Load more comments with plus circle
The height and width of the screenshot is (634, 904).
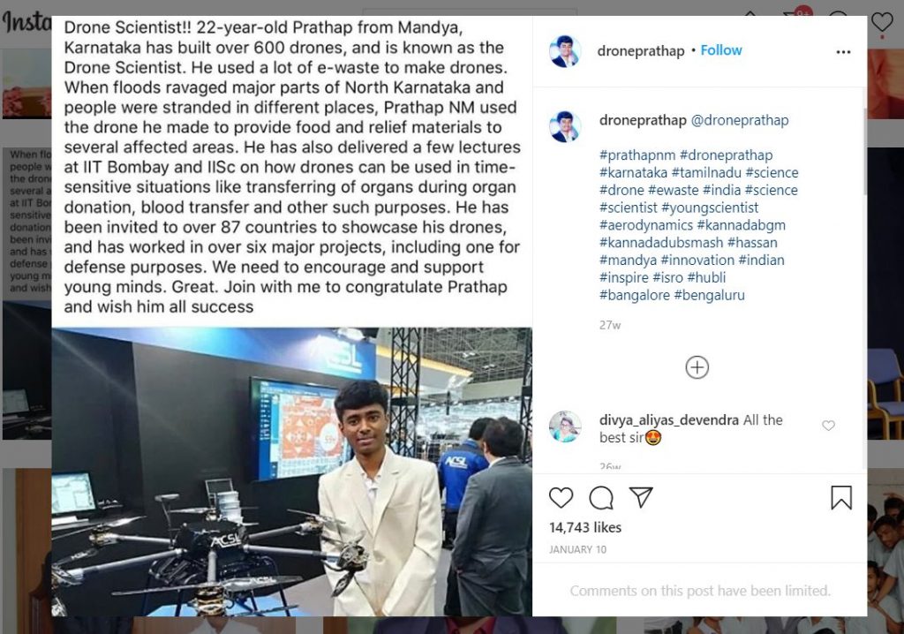[697, 367]
